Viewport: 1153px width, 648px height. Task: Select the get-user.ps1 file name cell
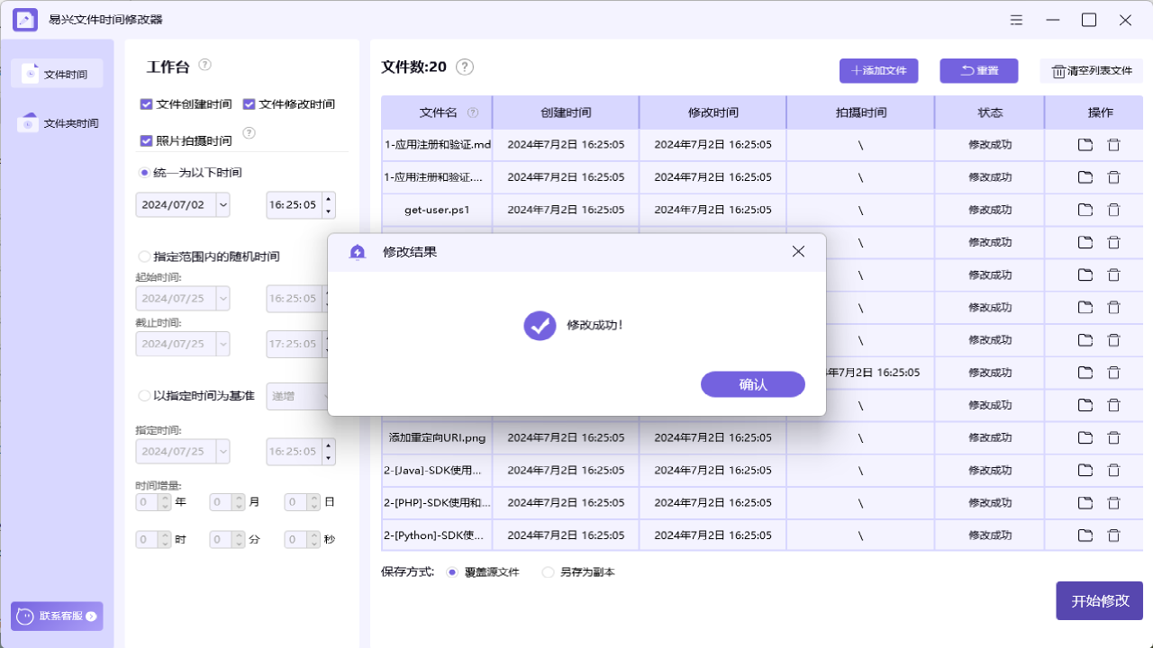(x=437, y=210)
